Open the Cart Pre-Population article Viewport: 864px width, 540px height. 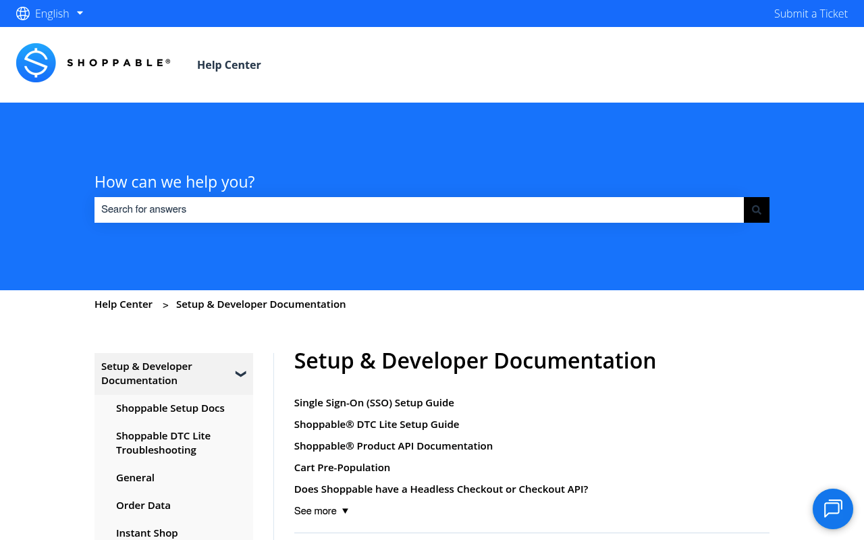(342, 468)
